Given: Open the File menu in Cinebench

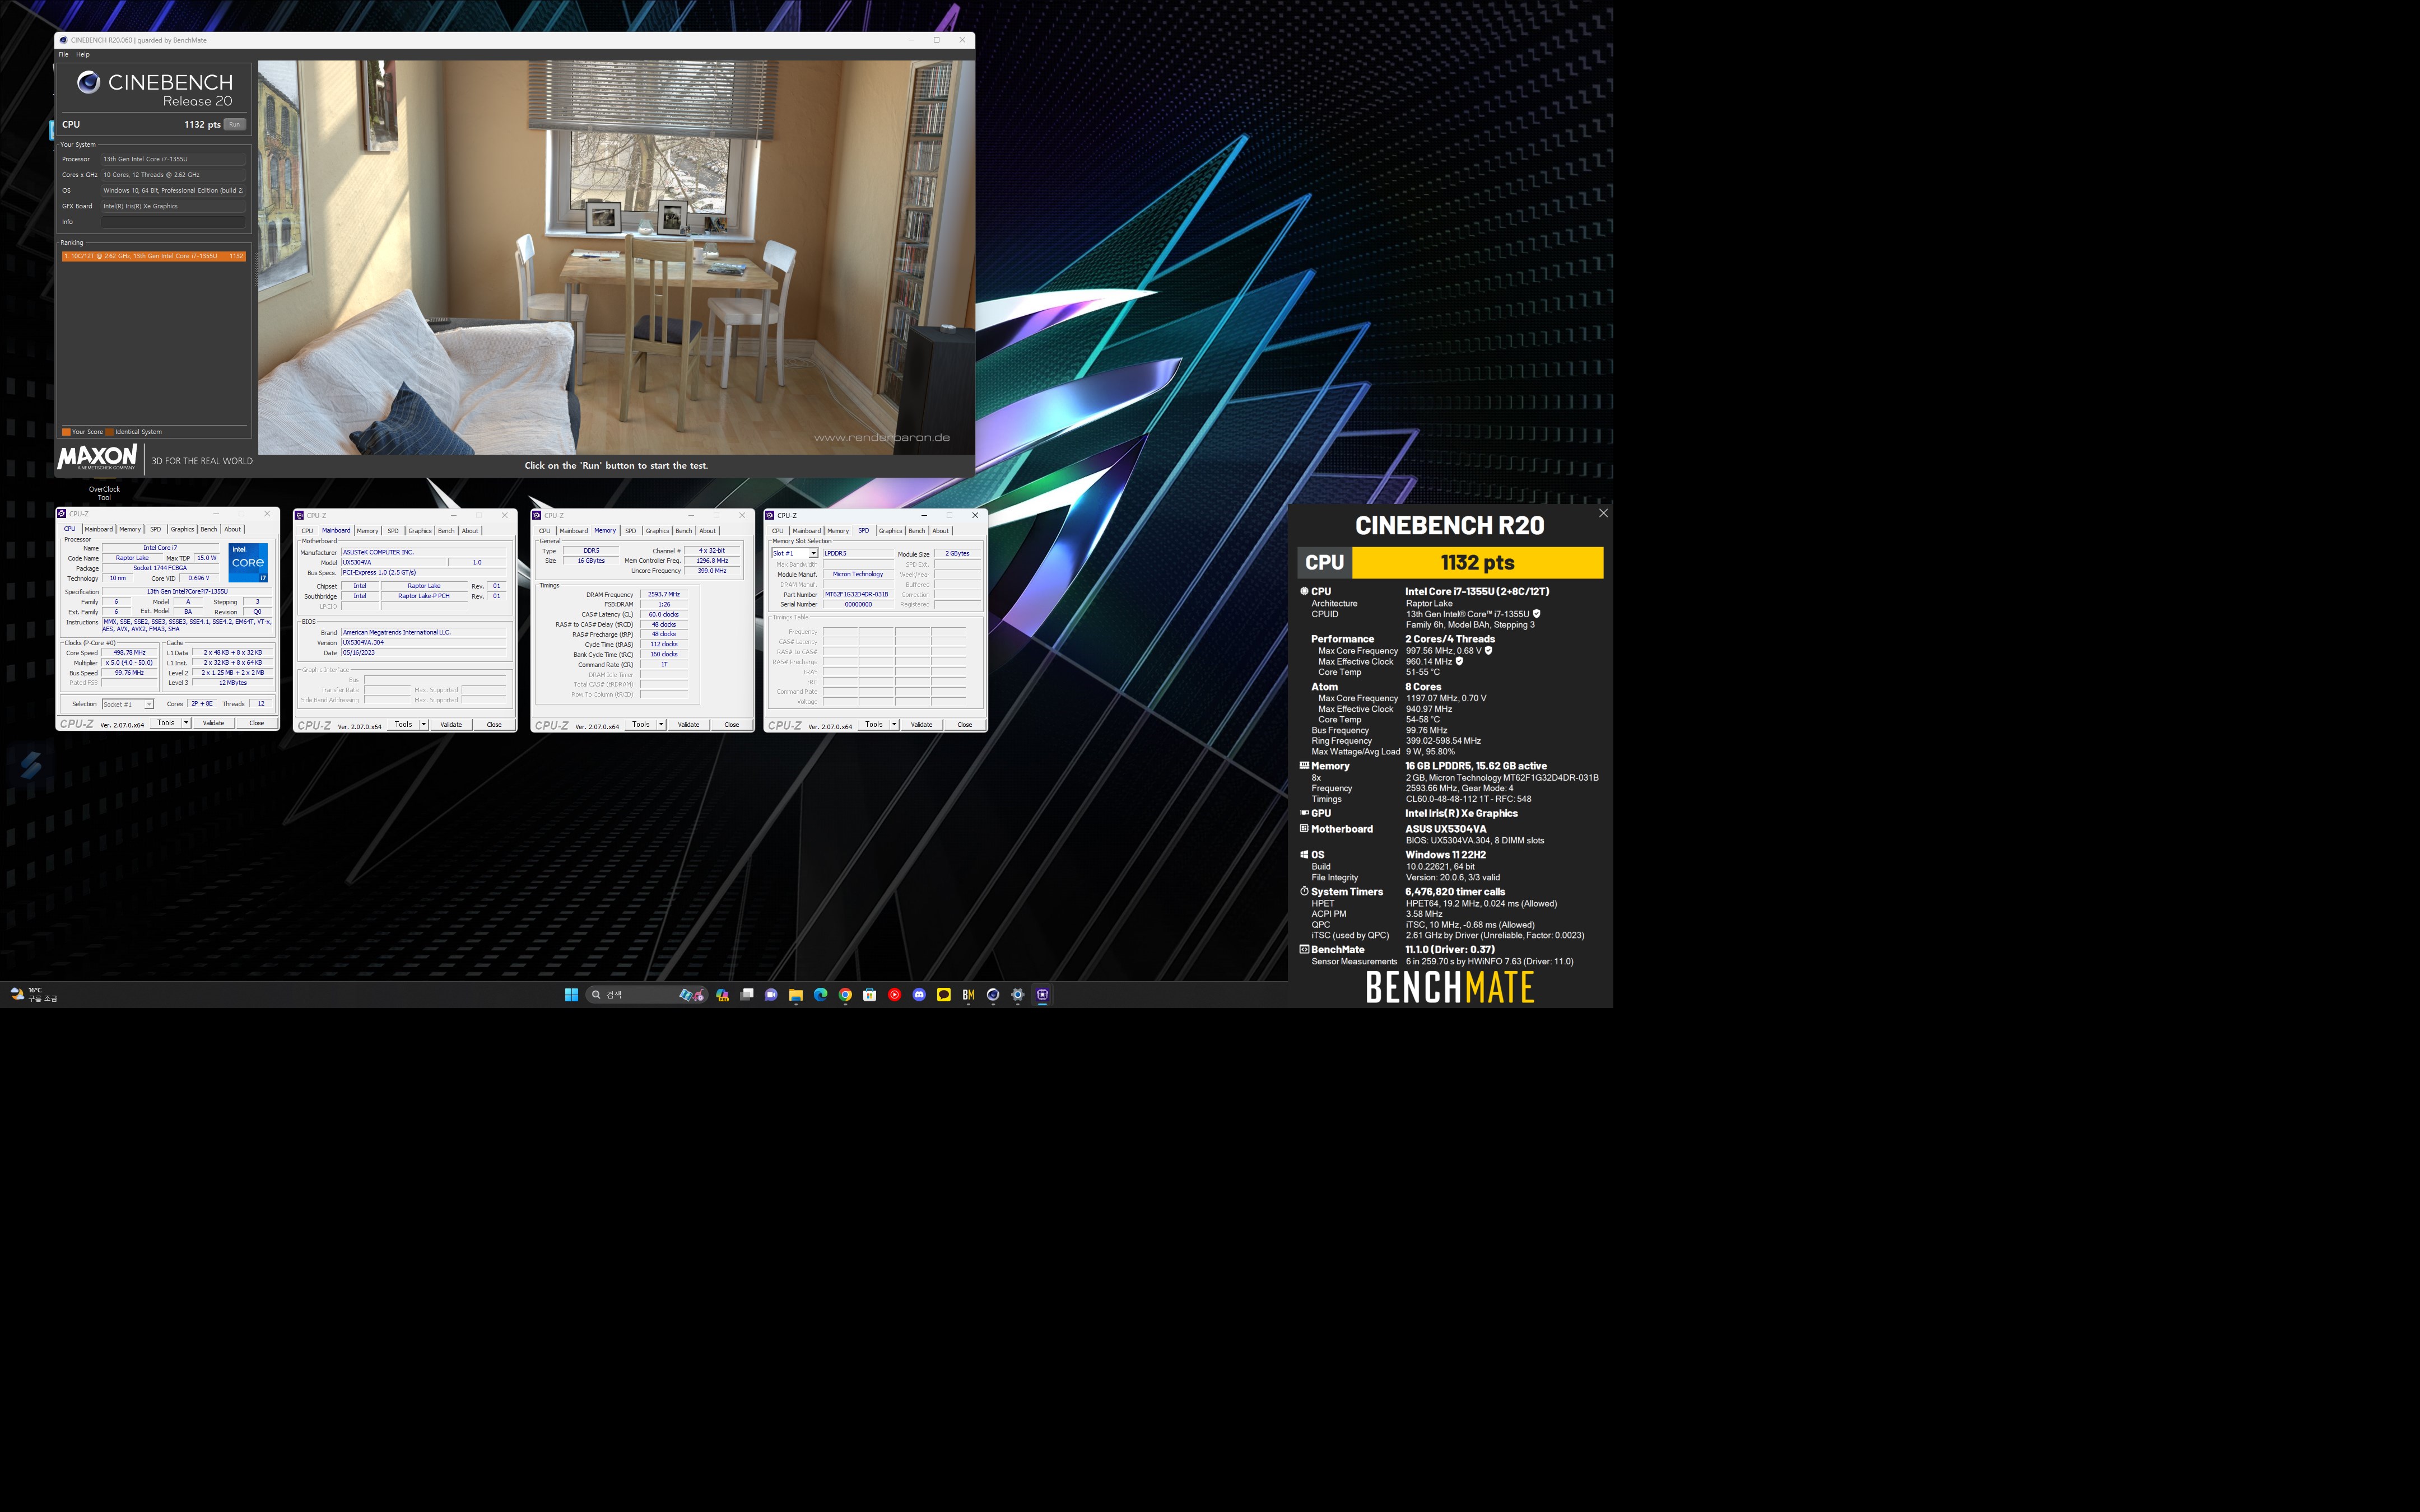Looking at the screenshot, I should click(63, 54).
